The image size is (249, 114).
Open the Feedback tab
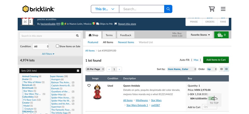(x=126, y=35)
